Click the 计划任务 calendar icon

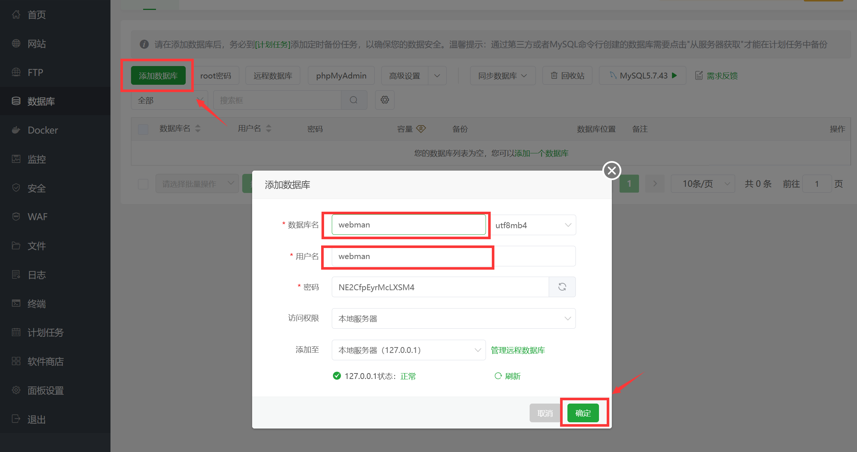tap(16, 332)
